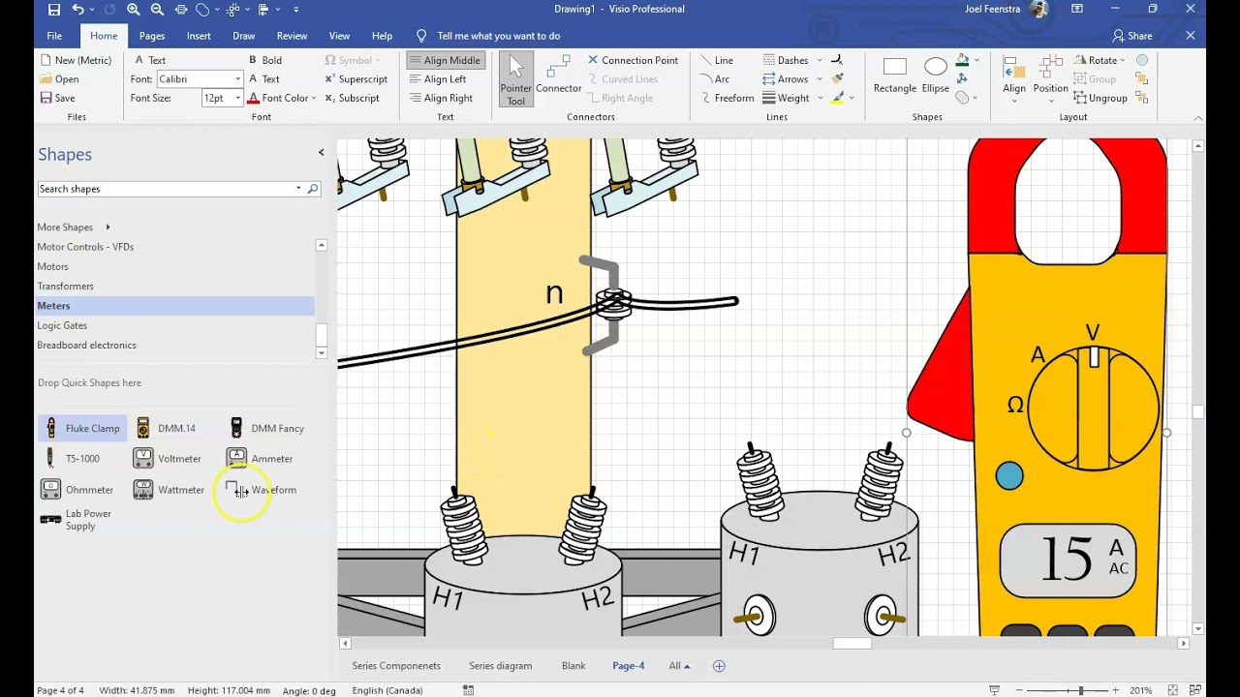Image resolution: width=1240 pixels, height=697 pixels.
Task: Select the Ellipse shape tool
Action: [x=936, y=76]
